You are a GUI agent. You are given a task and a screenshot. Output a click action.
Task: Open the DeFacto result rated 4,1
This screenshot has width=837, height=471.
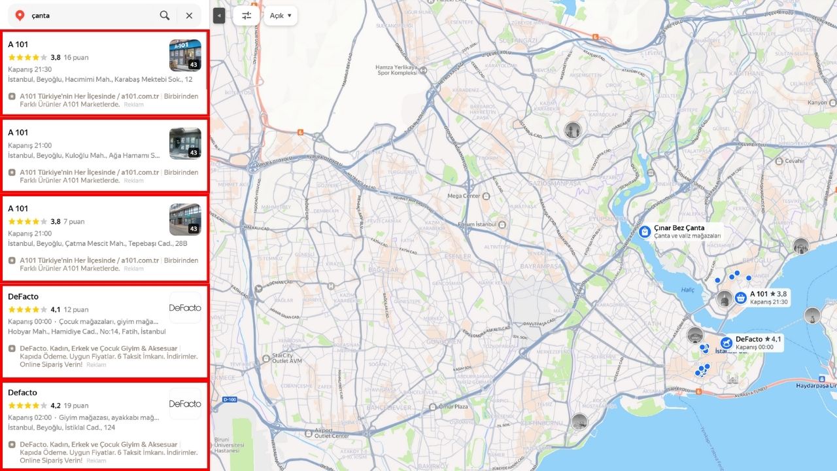105,331
